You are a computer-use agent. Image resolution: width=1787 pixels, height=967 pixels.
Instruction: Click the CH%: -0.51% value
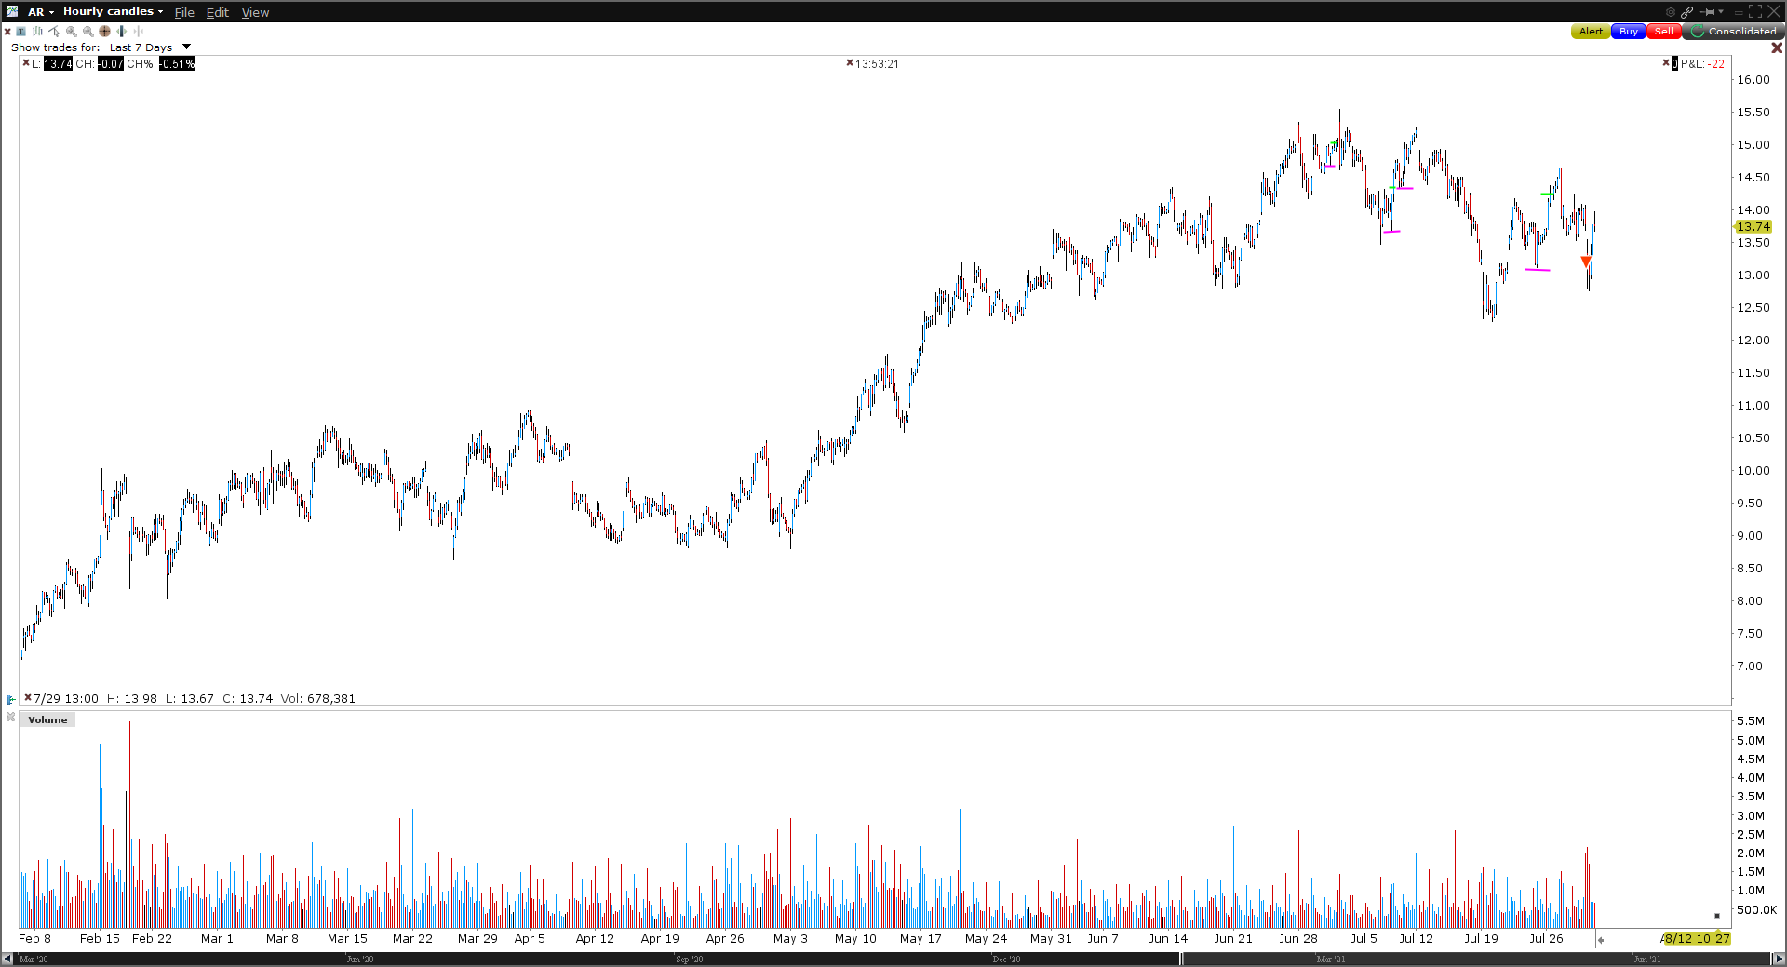pyautogui.click(x=177, y=63)
